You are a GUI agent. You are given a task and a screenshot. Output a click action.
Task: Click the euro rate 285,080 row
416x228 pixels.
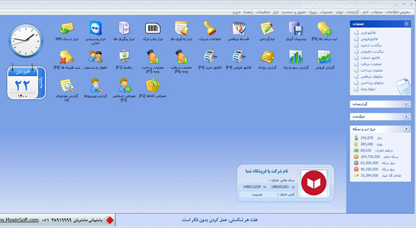pyautogui.click(x=368, y=144)
